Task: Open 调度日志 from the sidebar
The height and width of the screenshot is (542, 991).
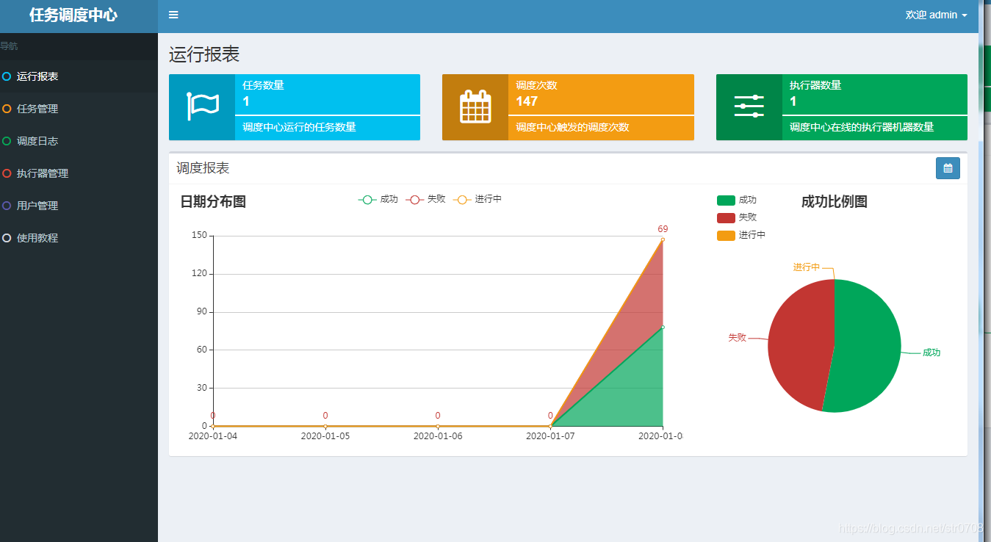Action: coord(79,141)
